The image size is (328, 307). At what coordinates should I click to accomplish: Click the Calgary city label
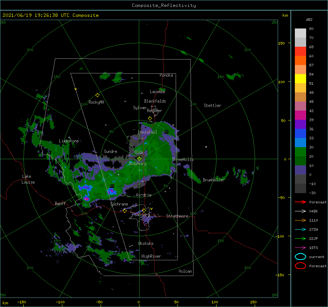[x=142, y=215]
